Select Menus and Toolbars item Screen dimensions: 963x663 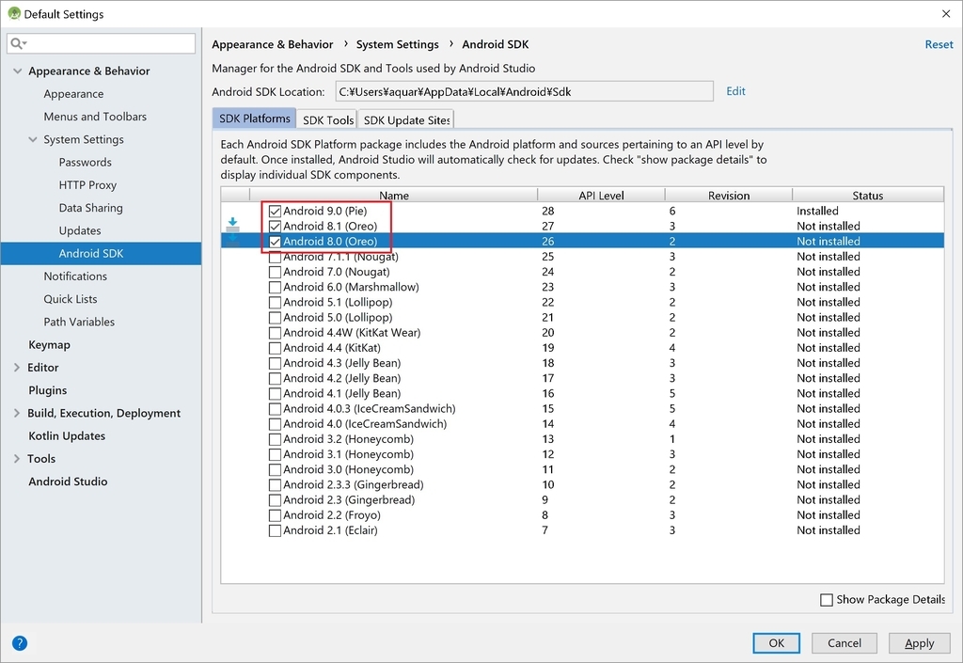click(95, 117)
